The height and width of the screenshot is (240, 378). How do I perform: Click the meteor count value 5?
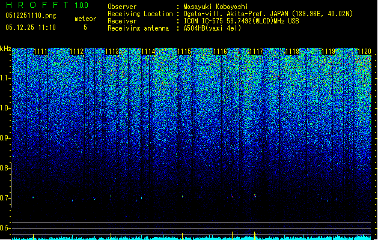85,28
